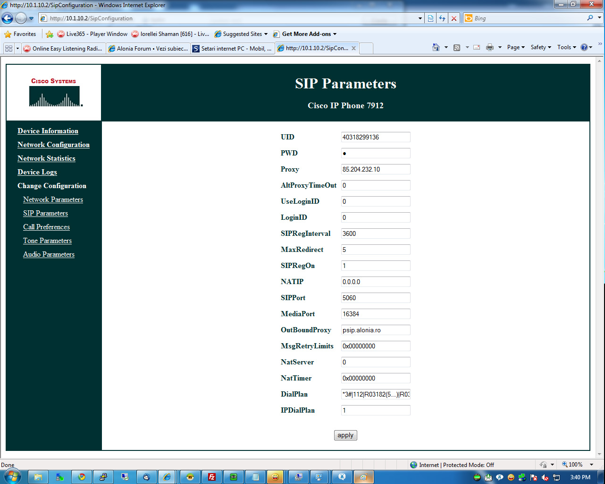Open Print dropdown arrow
The width and height of the screenshot is (605, 484).
(x=499, y=47)
